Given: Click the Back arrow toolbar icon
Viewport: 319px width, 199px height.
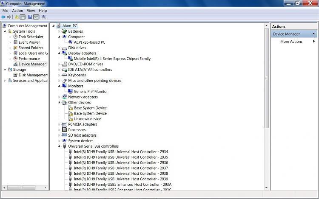Looking at the screenshot, I should coord(3,17).
